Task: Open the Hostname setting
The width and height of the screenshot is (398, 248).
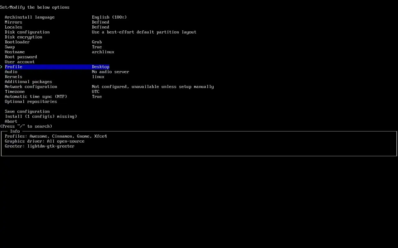Action: coord(15,52)
